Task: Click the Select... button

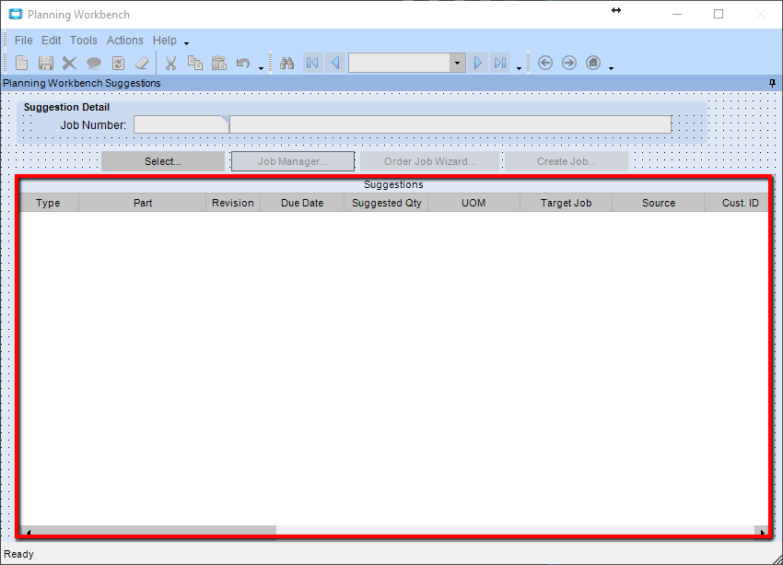Action: point(163,161)
